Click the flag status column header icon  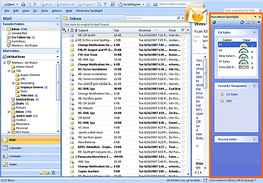[183, 30]
